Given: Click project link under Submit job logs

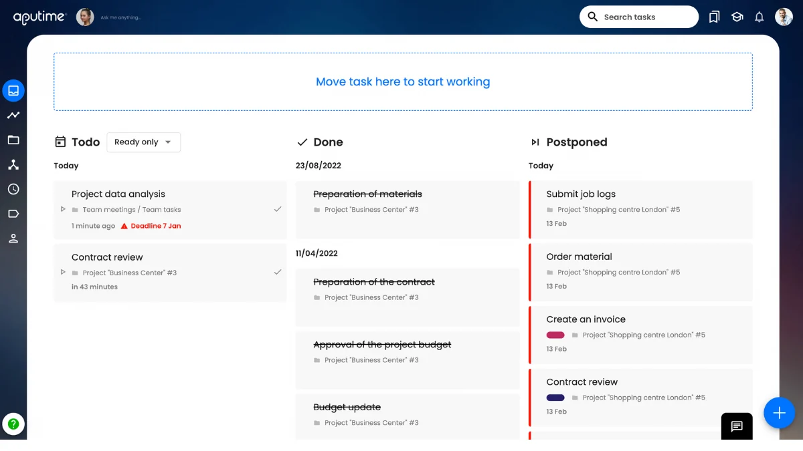Looking at the screenshot, I should 619,210.
